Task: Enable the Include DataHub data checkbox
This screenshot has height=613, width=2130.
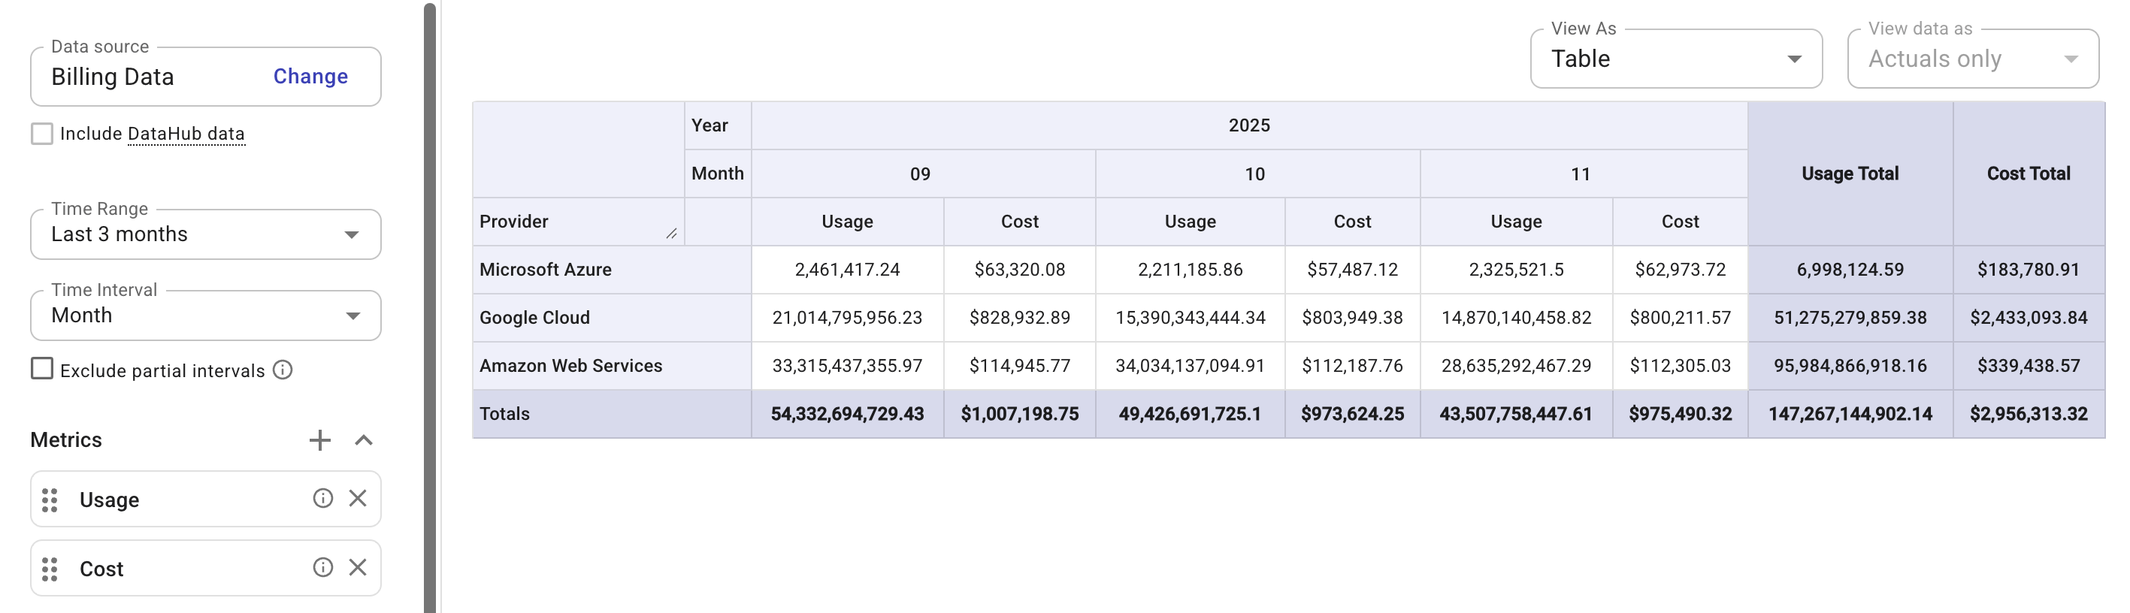Action: coord(41,134)
